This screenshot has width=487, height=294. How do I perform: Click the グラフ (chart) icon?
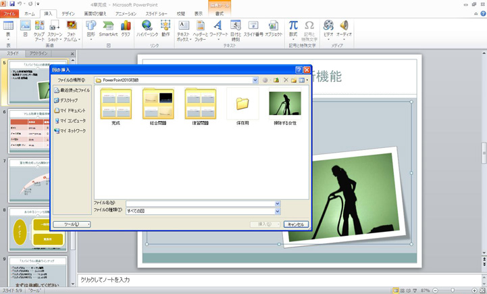(x=126, y=28)
